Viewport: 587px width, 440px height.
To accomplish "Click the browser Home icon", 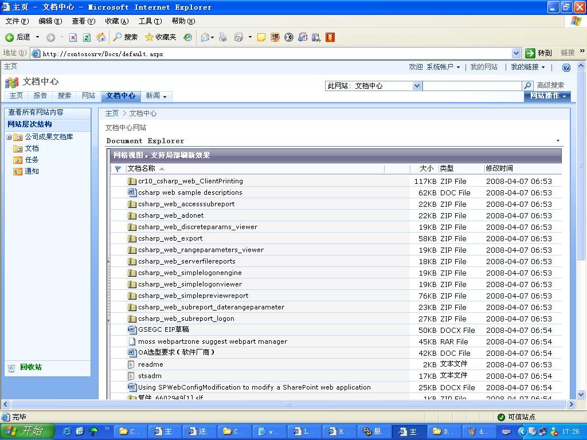I will (x=101, y=37).
